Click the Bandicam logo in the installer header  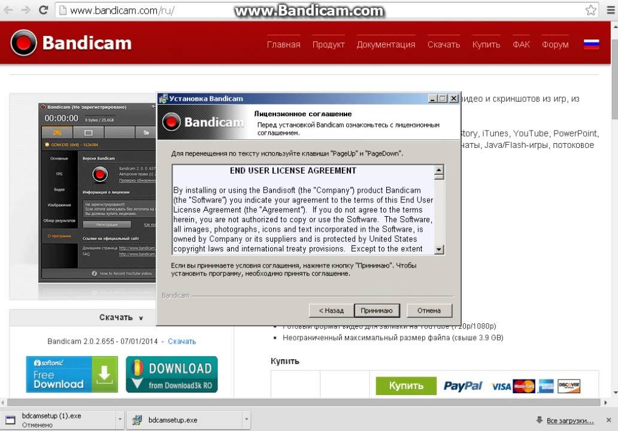[x=203, y=122]
